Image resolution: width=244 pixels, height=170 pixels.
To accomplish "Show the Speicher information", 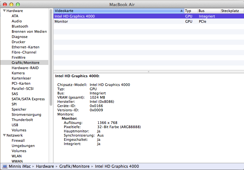I will (x=19, y=109).
